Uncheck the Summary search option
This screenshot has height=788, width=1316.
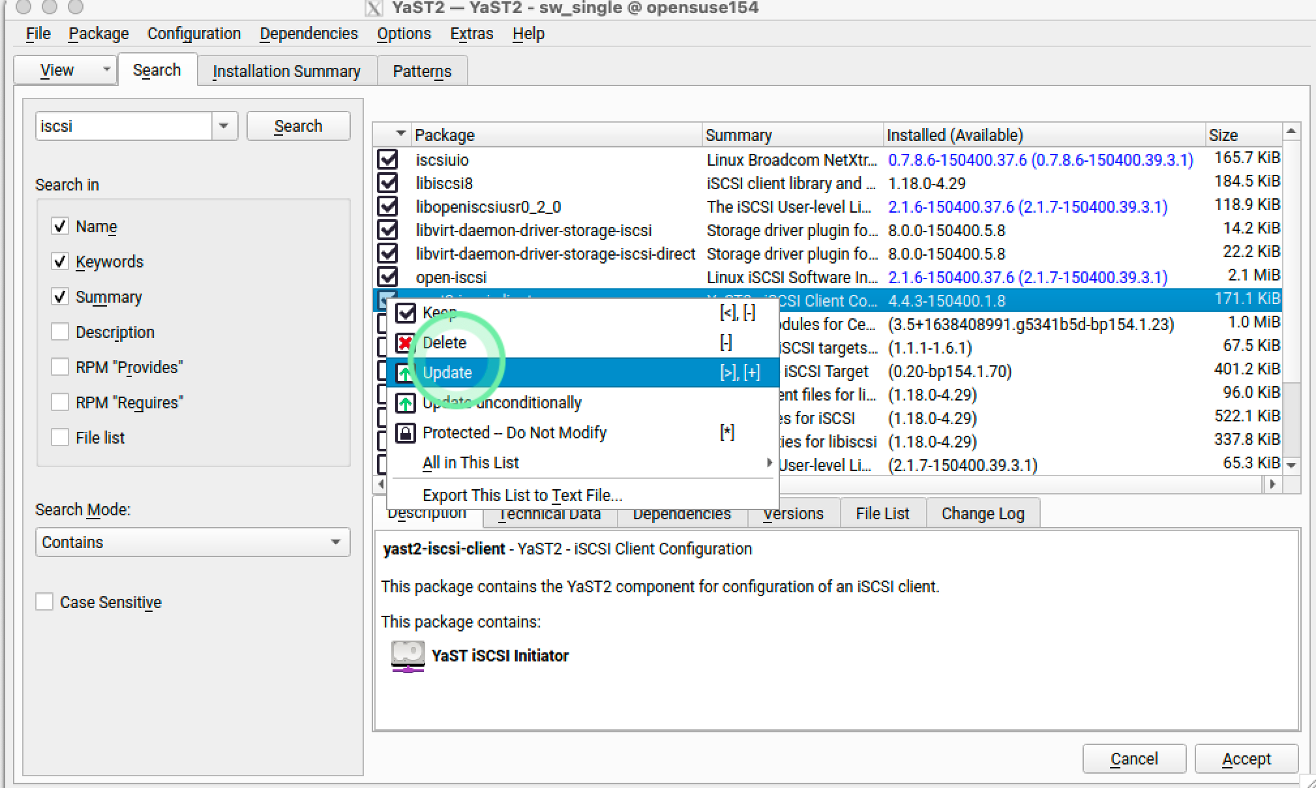coord(60,297)
